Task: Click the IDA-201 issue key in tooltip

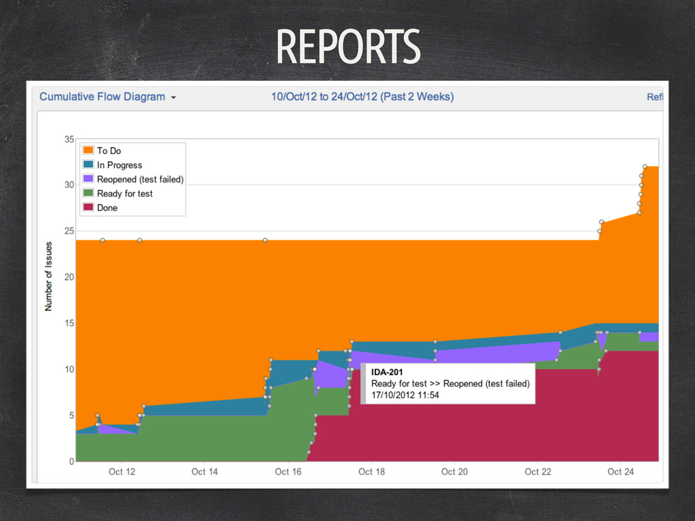Action: (387, 372)
